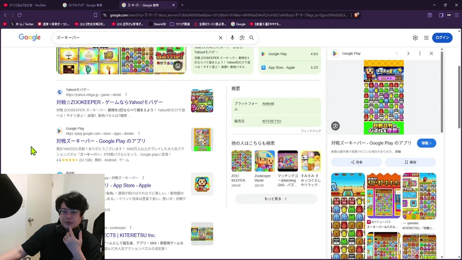This screenshot has height=260, width=462.
Task: Open 対戦ズーキーパー Google Play result link
Action: coord(101,141)
